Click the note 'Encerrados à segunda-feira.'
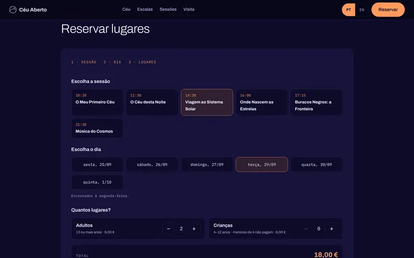Image resolution: width=414 pixels, height=258 pixels. pos(100,196)
